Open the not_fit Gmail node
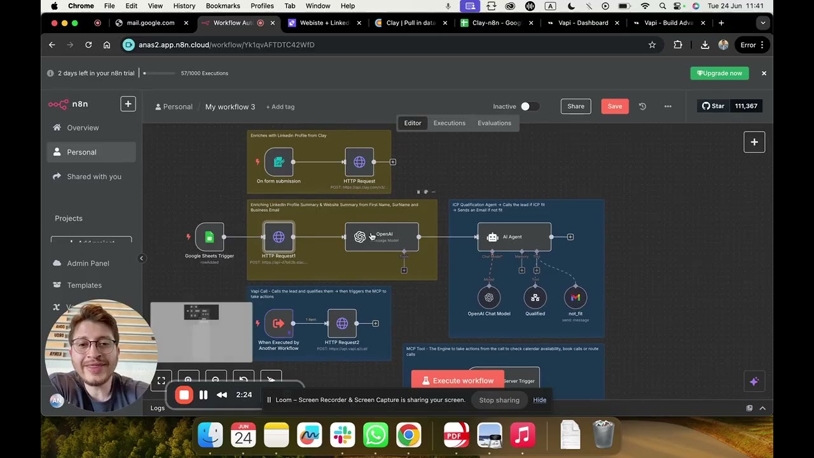The height and width of the screenshot is (458, 814). [576, 297]
